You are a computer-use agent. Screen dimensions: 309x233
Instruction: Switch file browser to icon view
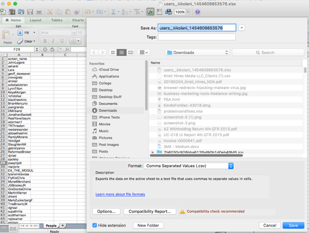click(x=113, y=53)
